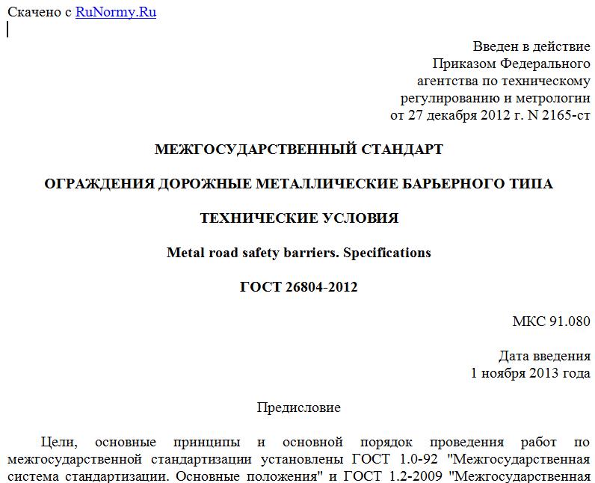The height and width of the screenshot is (483, 595).
Task: Click the 'агентства по техническому' line
Action: 504,81
